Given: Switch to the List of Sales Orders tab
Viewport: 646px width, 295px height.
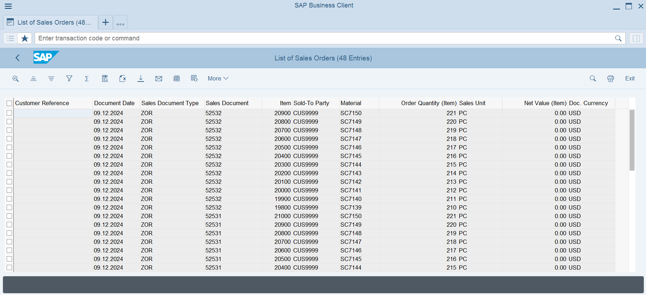Looking at the screenshot, I should (x=50, y=22).
